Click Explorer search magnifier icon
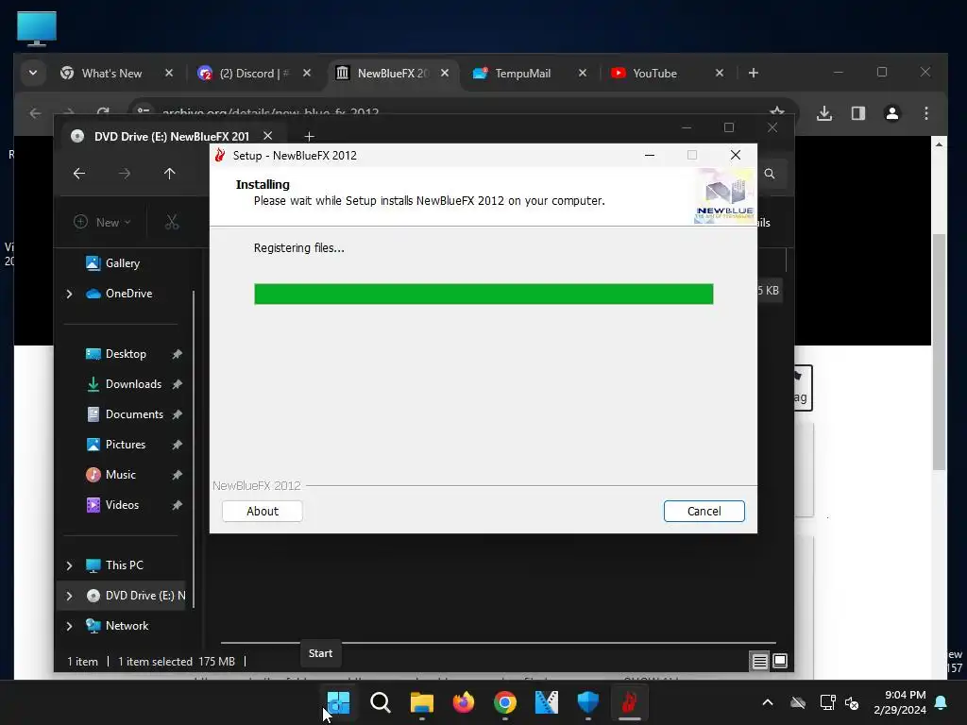The image size is (967, 725). point(770,174)
